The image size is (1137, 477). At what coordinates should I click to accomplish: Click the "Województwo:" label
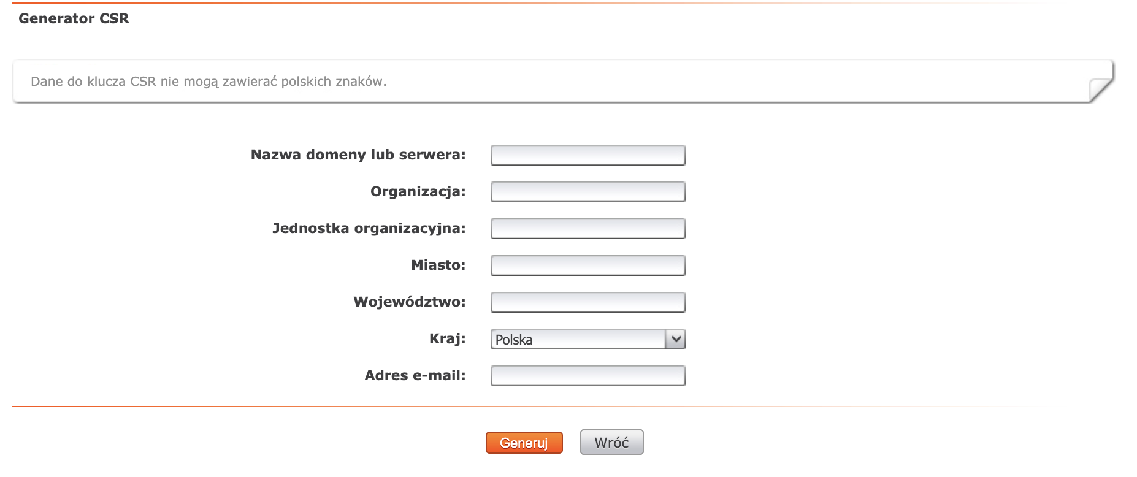(409, 302)
